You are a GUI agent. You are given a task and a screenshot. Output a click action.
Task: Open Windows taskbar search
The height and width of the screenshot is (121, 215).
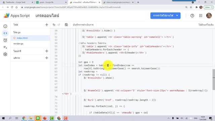coord(10,118)
